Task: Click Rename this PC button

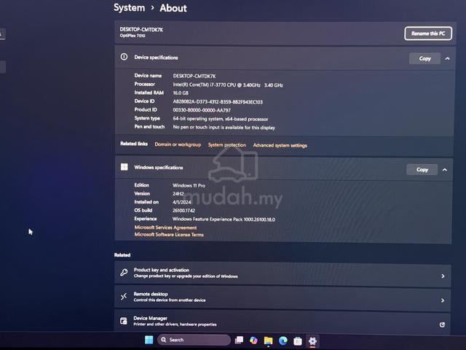Action: [428, 34]
